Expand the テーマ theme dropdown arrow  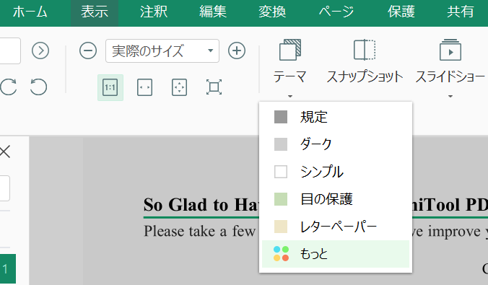click(290, 96)
